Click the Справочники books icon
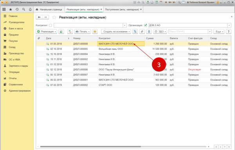The width and height of the screenshot is (235, 150). click(x=5, y=84)
